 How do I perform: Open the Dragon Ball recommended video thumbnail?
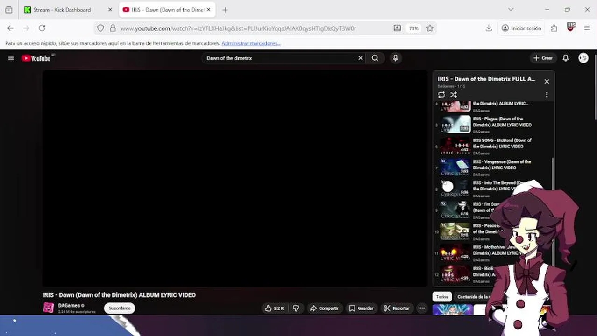(453, 309)
